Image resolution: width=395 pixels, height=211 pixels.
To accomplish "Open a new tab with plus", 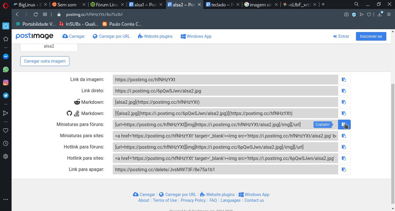I will point(323,4).
